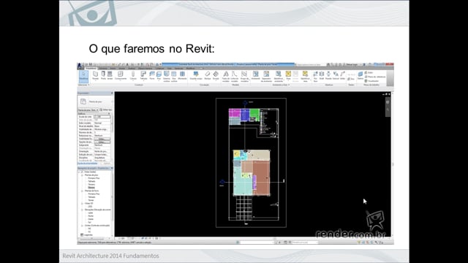Collapse the Plantas de piso tree node

82,175
